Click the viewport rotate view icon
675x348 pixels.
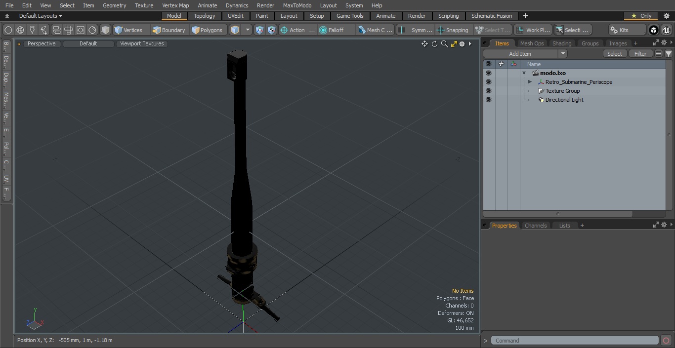(434, 44)
